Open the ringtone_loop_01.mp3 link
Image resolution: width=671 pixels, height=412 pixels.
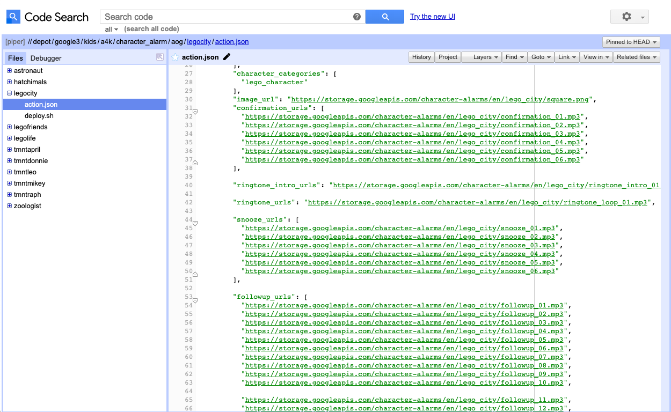[478, 202]
